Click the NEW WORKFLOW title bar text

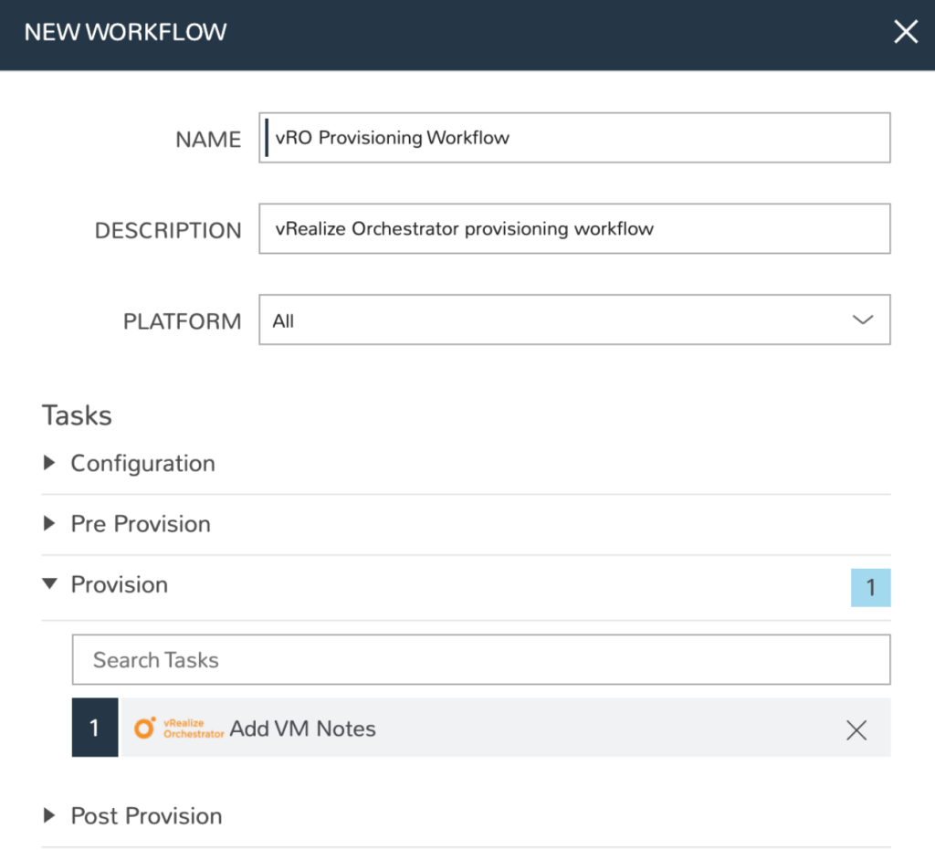[x=124, y=31]
